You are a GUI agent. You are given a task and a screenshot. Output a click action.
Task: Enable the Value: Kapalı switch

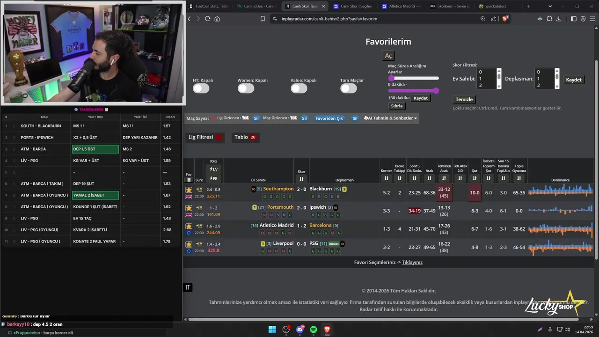[299, 88]
